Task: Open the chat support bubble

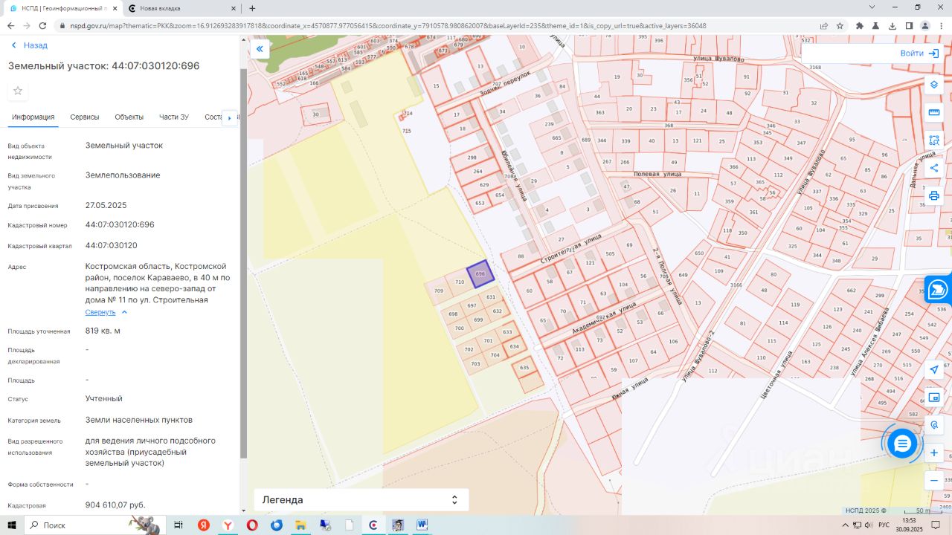Action: (902, 444)
